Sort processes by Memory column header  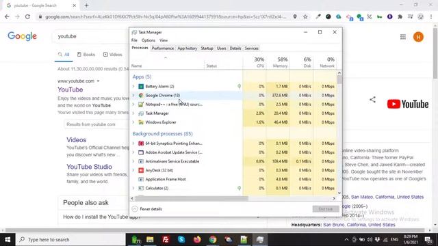279,62
